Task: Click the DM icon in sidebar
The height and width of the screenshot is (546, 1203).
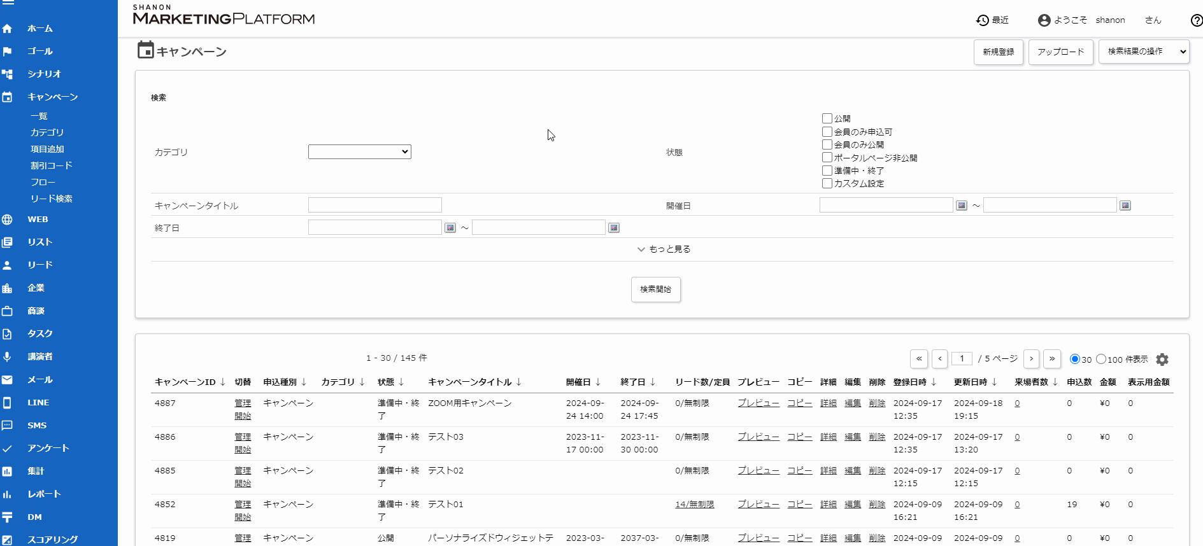Action: pyautogui.click(x=7, y=517)
